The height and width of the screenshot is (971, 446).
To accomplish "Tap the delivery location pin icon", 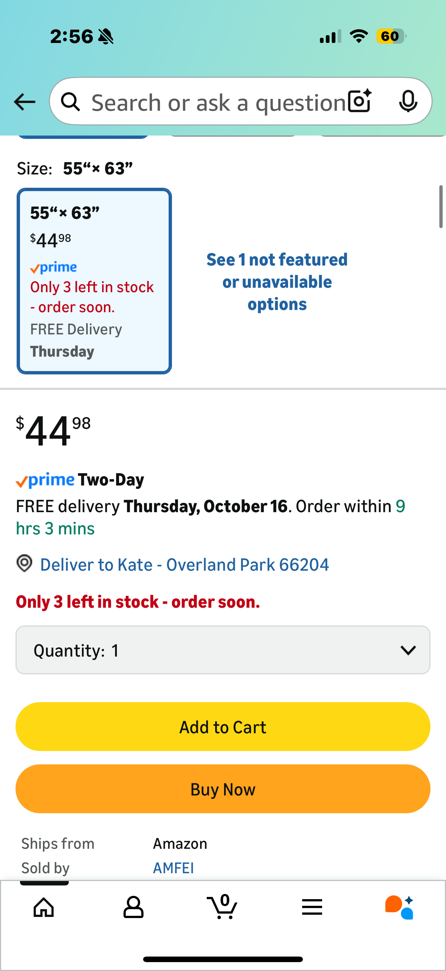I will (x=24, y=564).
